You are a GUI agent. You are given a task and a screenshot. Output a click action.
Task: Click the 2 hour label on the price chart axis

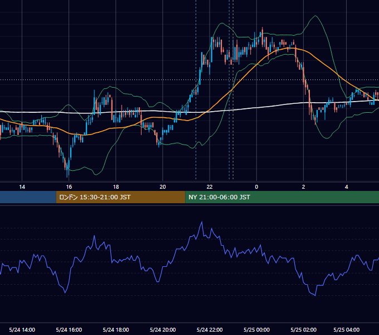pos(303,187)
